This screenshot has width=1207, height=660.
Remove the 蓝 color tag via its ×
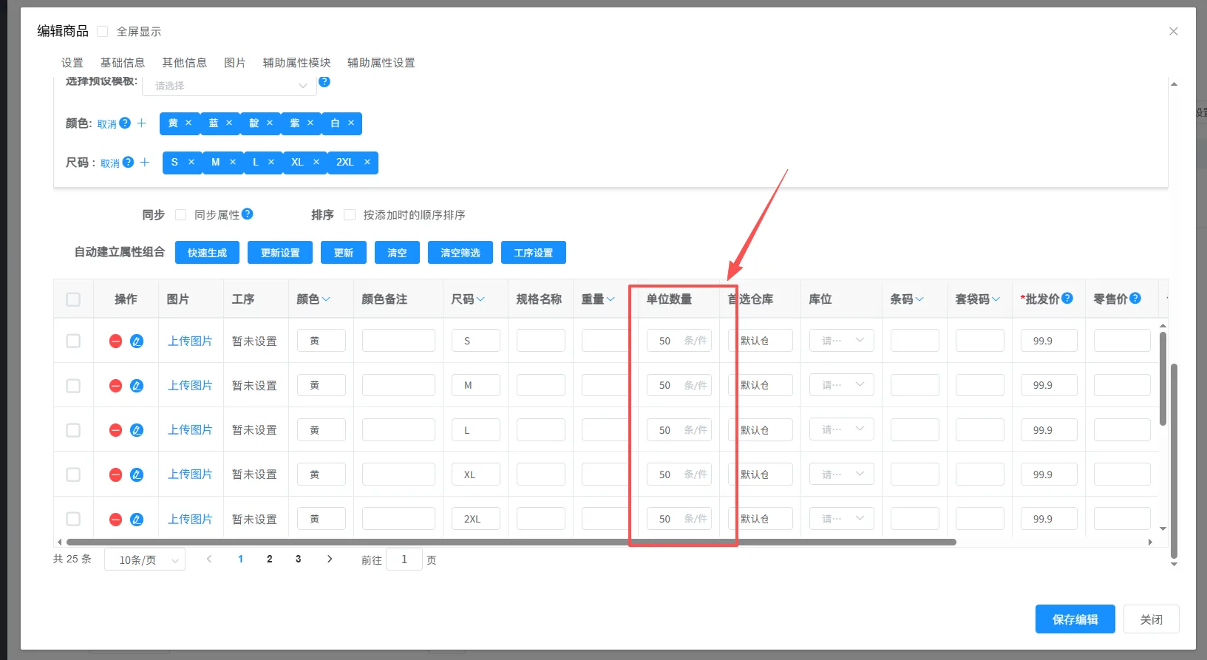click(x=229, y=123)
